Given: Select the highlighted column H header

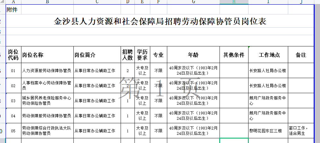Looking at the screenshot, I should point(234,2).
